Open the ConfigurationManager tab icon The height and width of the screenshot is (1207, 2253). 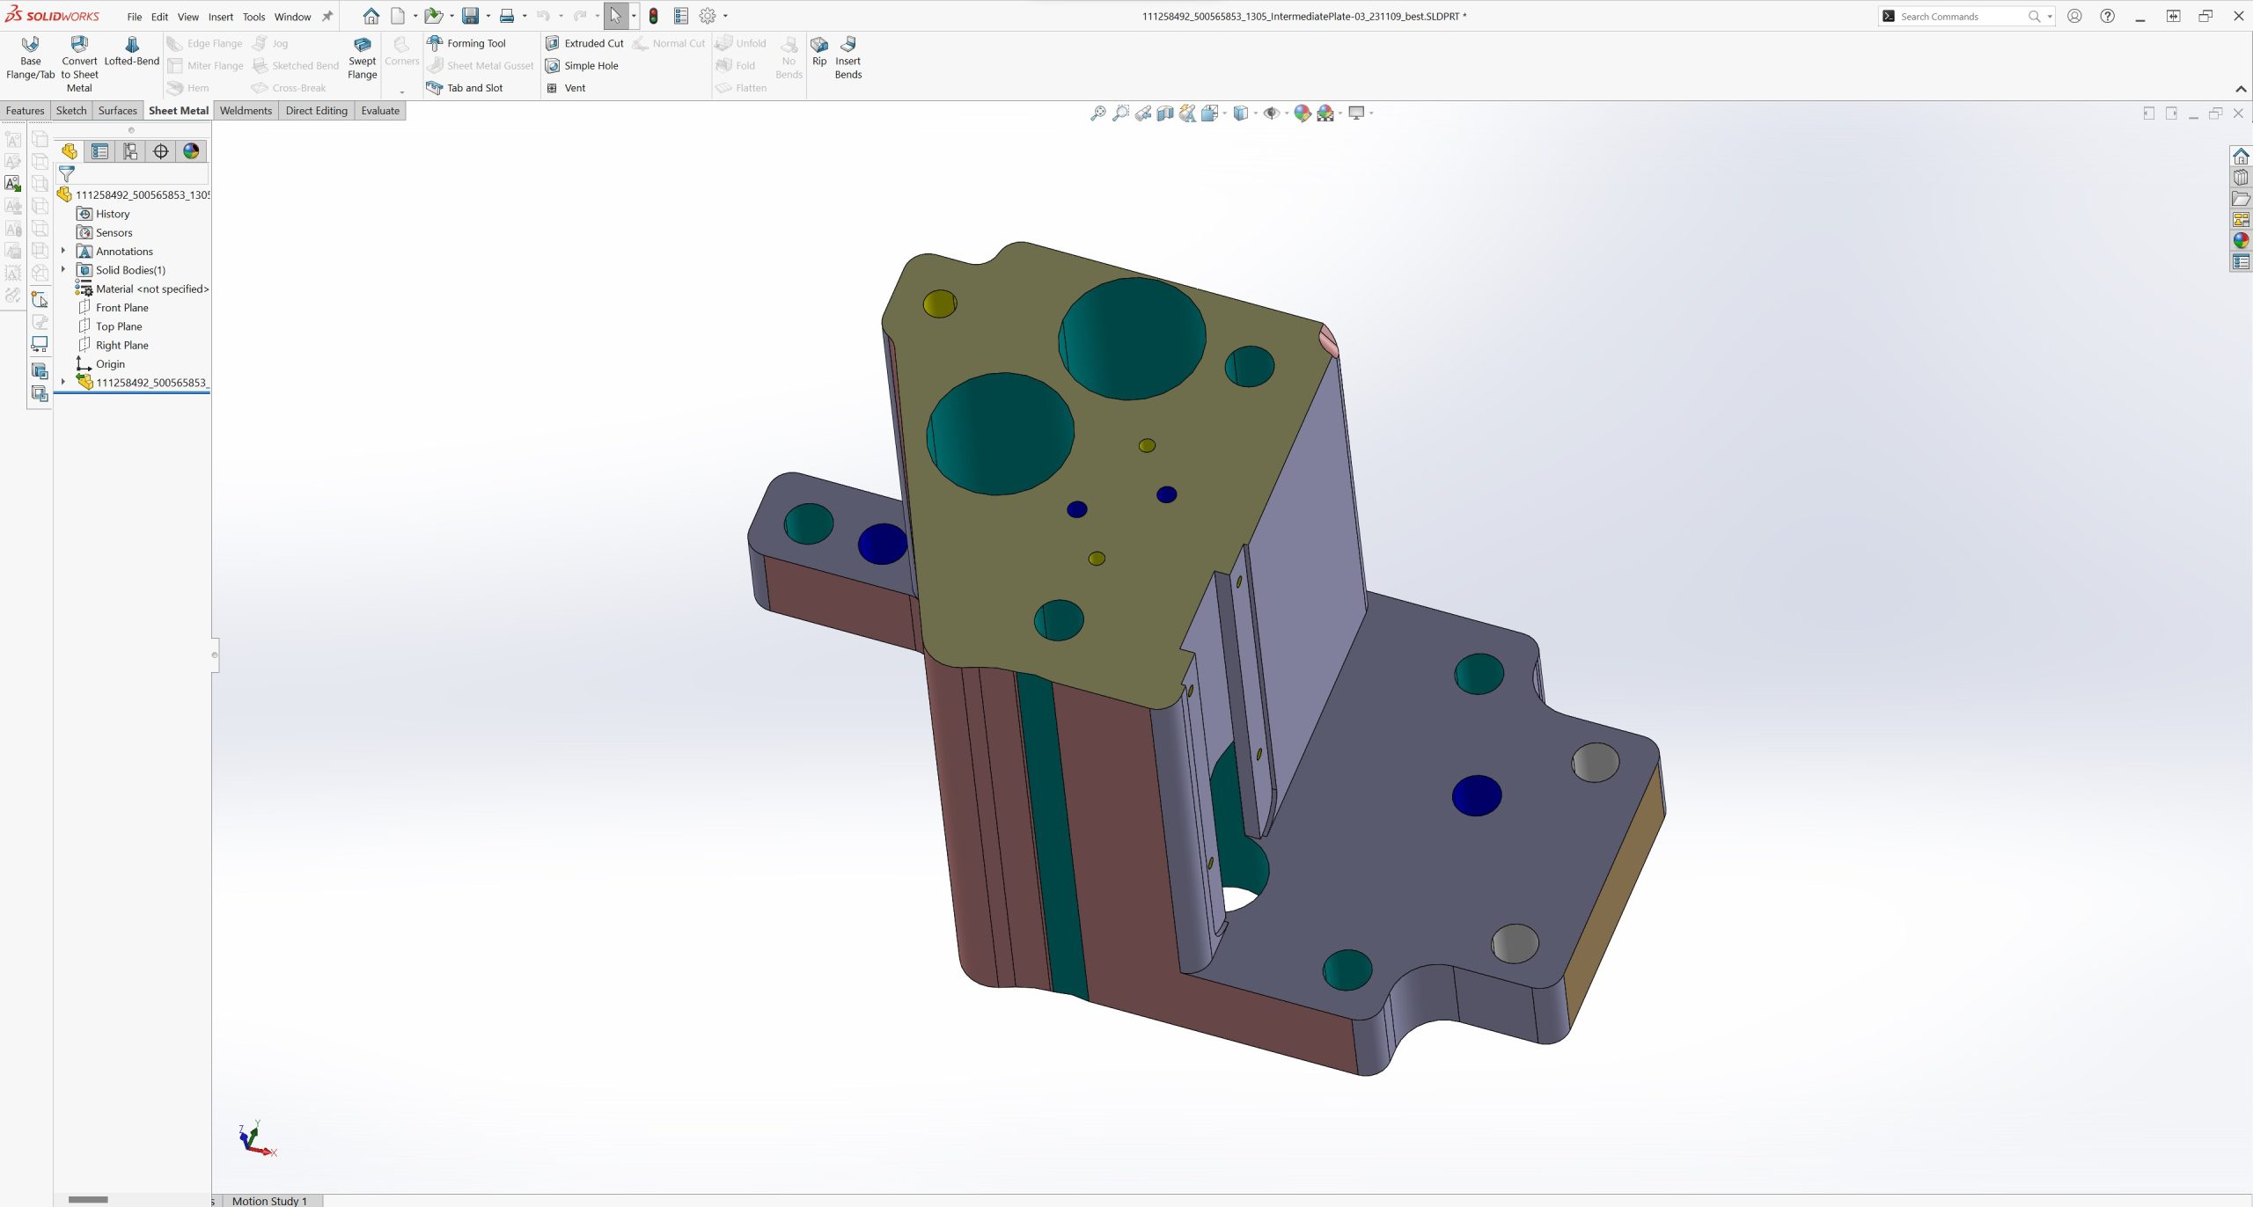(x=130, y=151)
